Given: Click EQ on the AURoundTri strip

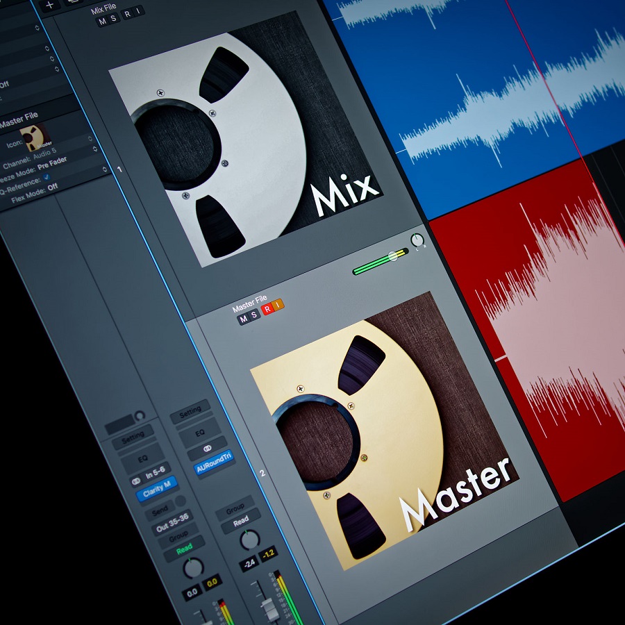Looking at the screenshot, I should [x=199, y=433].
